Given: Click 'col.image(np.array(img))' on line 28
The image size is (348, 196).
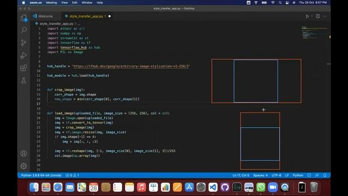Looking at the screenshot, I should tap(77, 156).
